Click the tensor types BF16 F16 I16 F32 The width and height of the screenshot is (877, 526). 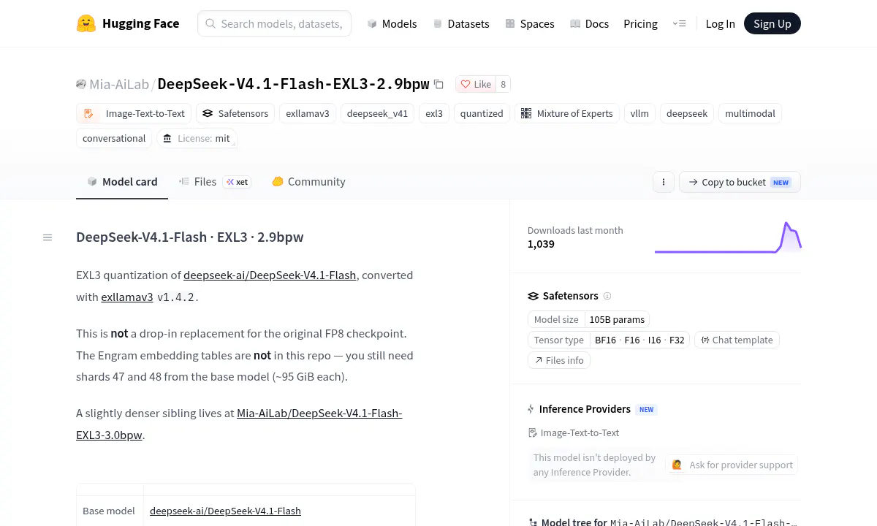(x=639, y=340)
